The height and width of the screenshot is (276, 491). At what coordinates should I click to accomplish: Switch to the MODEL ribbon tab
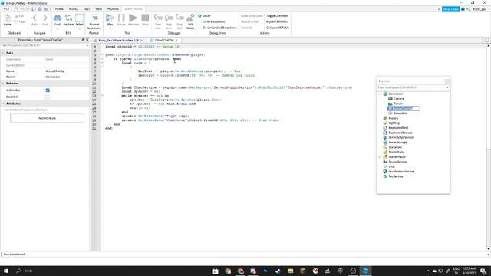pyautogui.click(x=74, y=8)
